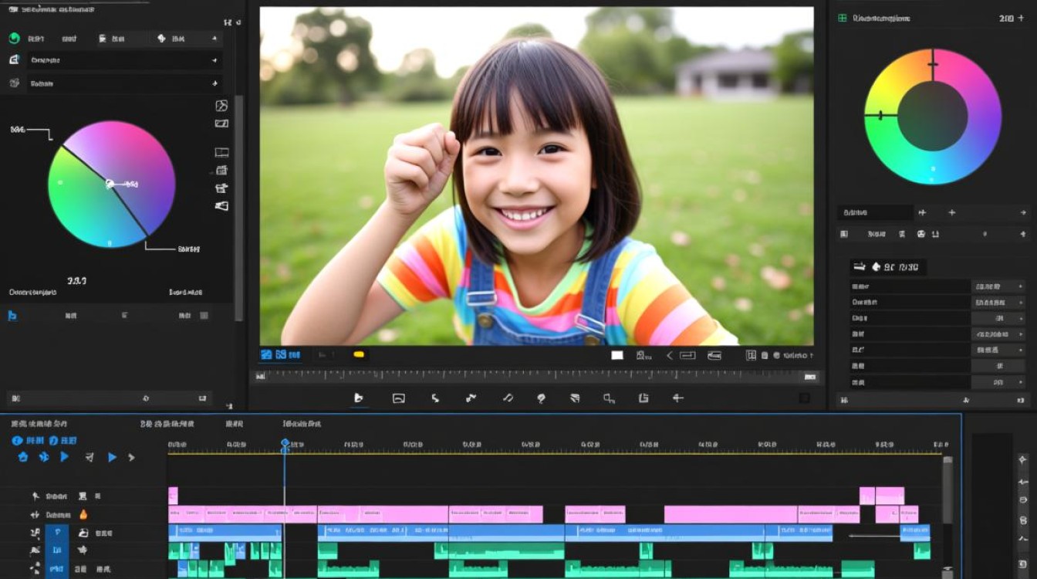Open the first tab above the timeline
Viewport: 1037px width, 579px height.
coord(39,424)
